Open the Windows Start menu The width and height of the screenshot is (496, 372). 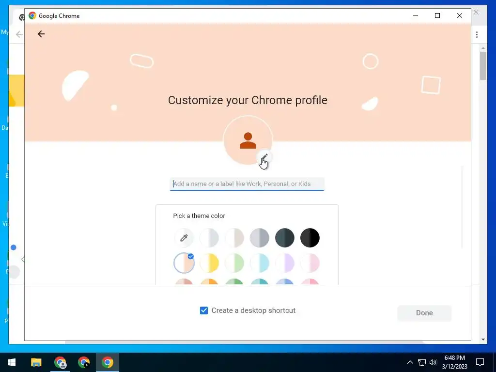(12, 362)
